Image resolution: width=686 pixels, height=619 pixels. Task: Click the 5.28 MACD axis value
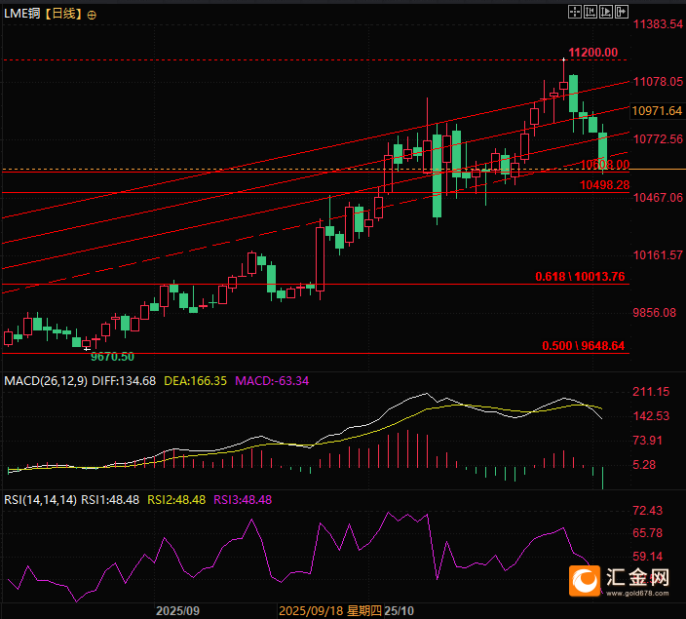point(644,464)
